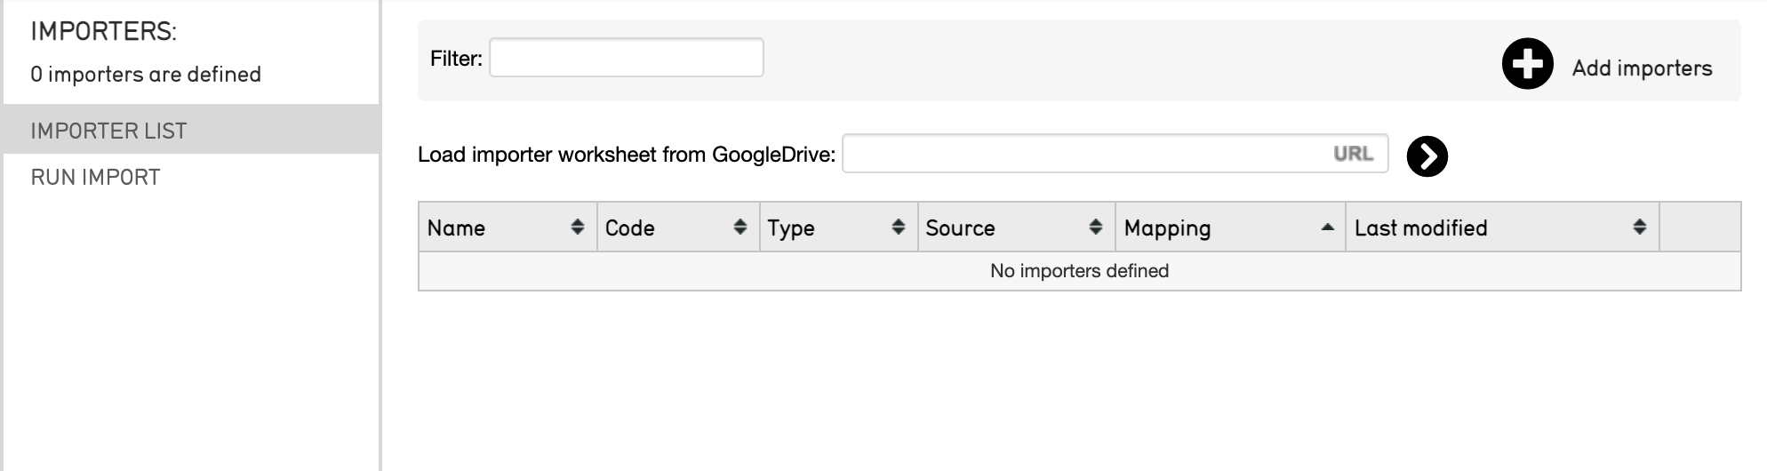Click the Mapping column header label
Image resolution: width=1767 pixels, height=471 pixels.
pyautogui.click(x=1167, y=228)
